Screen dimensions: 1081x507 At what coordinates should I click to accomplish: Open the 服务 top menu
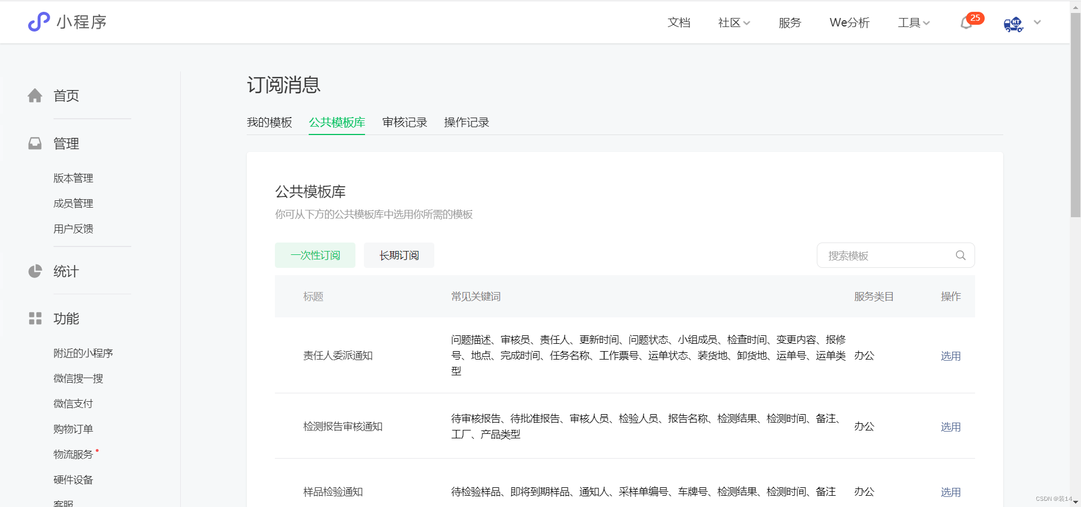pyautogui.click(x=790, y=23)
